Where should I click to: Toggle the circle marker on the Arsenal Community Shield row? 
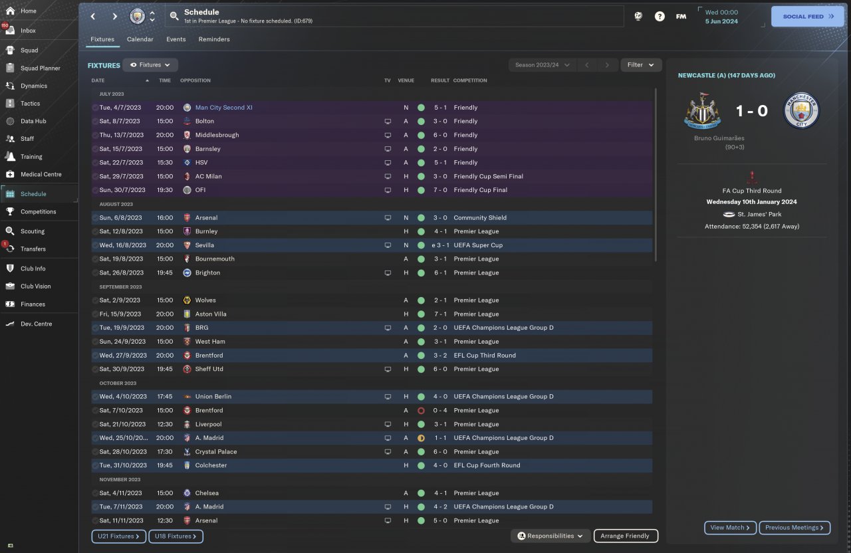coord(95,218)
